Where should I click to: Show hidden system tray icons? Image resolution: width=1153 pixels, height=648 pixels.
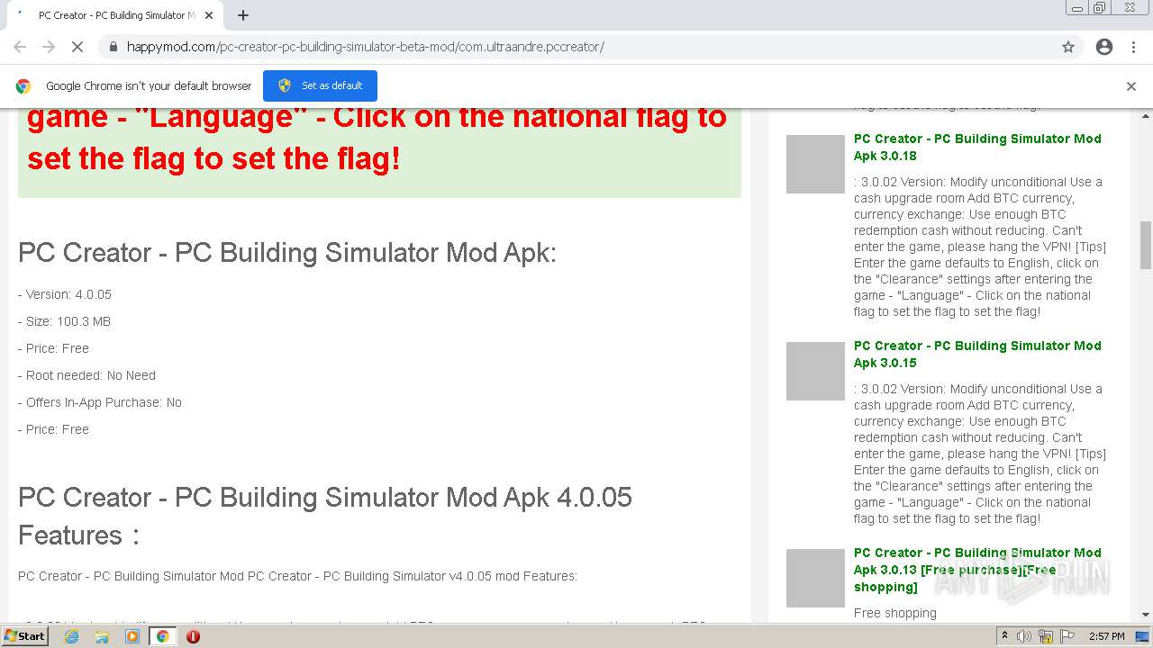click(x=1004, y=636)
